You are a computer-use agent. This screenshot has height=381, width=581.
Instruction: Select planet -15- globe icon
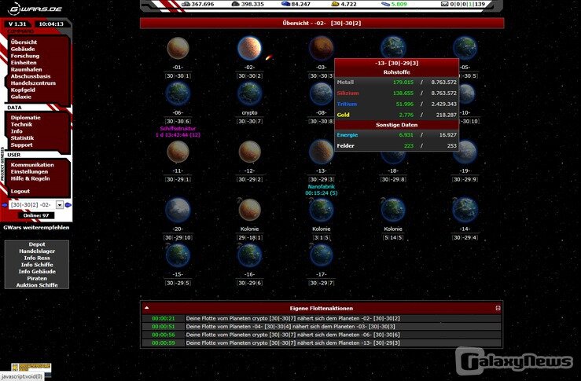[178, 255]
